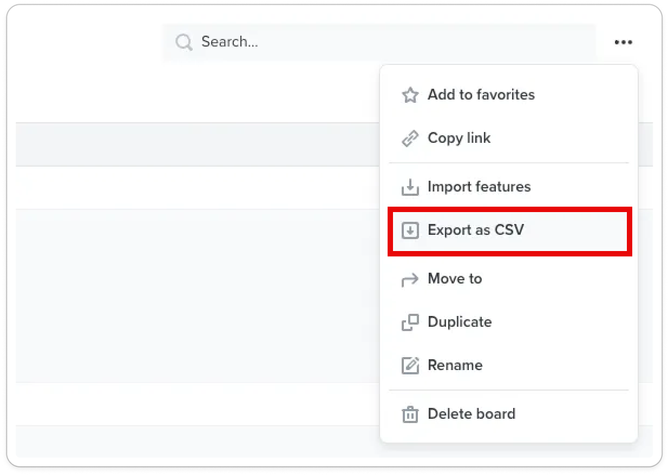The image size is (668, 475).
Task: Choose Export as CSV option
Action: (x=509, y=230)
